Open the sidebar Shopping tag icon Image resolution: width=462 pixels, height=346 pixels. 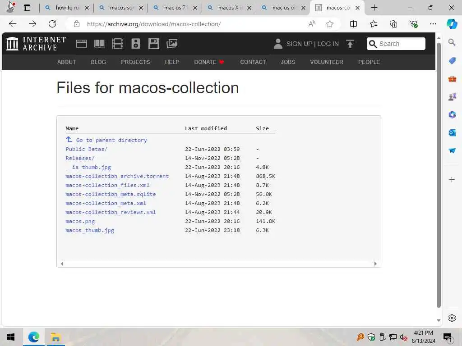[452, 61]
